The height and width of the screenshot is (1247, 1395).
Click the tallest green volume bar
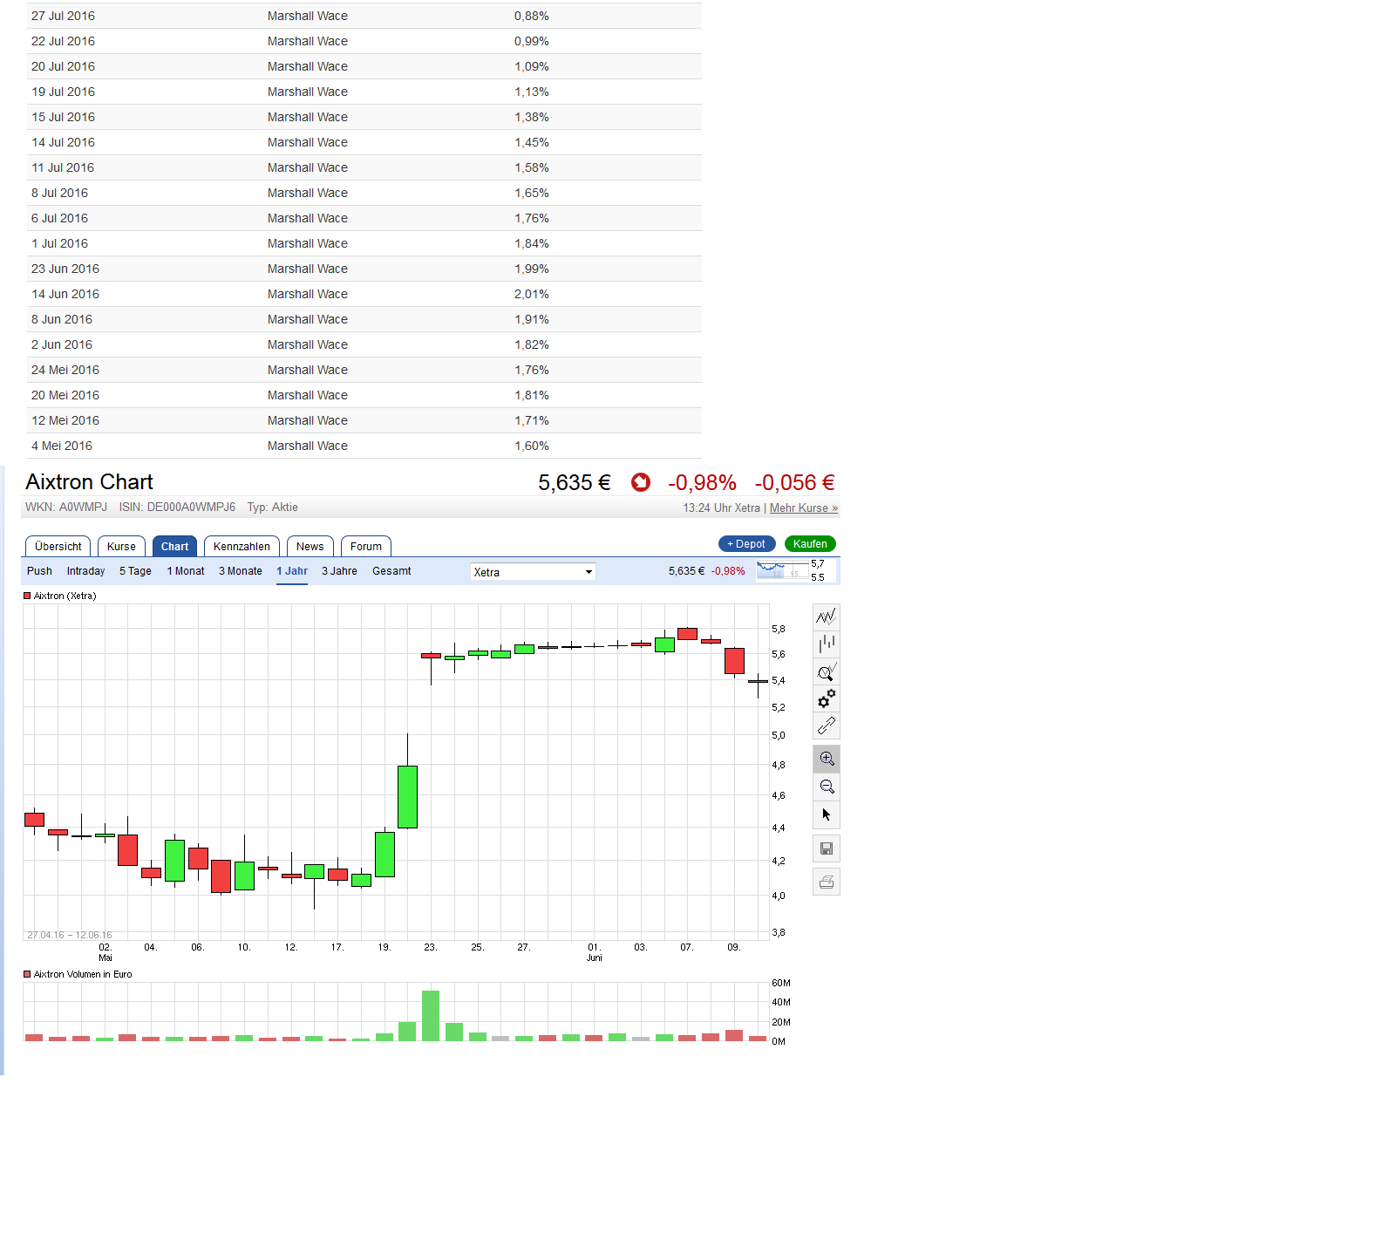coord(431,1016)
